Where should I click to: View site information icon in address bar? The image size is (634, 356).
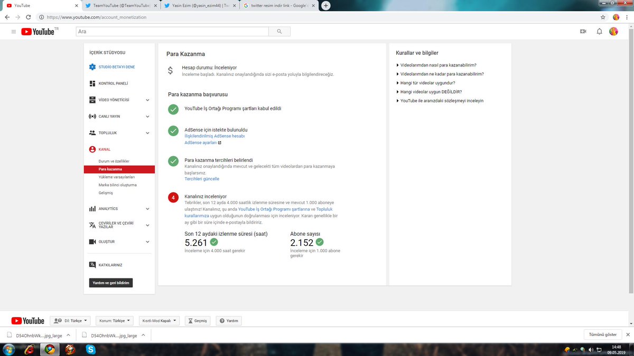click(42, 17)
